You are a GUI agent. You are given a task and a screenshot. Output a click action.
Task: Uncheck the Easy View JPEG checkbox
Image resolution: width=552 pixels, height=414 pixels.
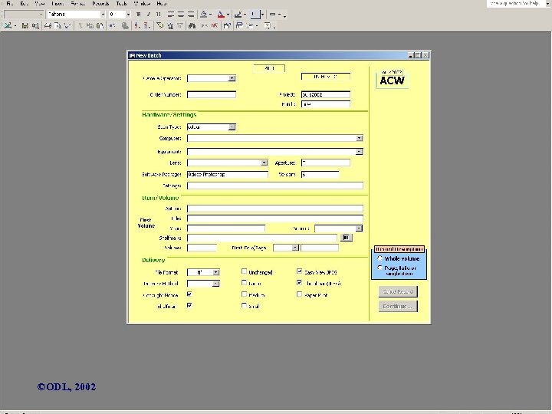[x=299, y=271]
